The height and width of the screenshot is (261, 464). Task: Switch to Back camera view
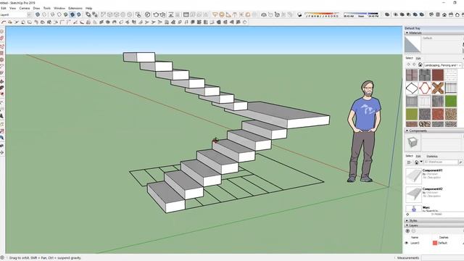(457, 14)
